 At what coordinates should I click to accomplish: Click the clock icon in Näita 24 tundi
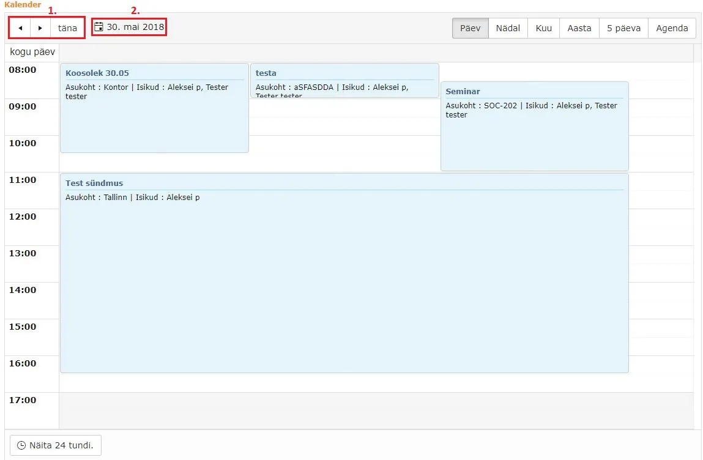coord(21,445)
